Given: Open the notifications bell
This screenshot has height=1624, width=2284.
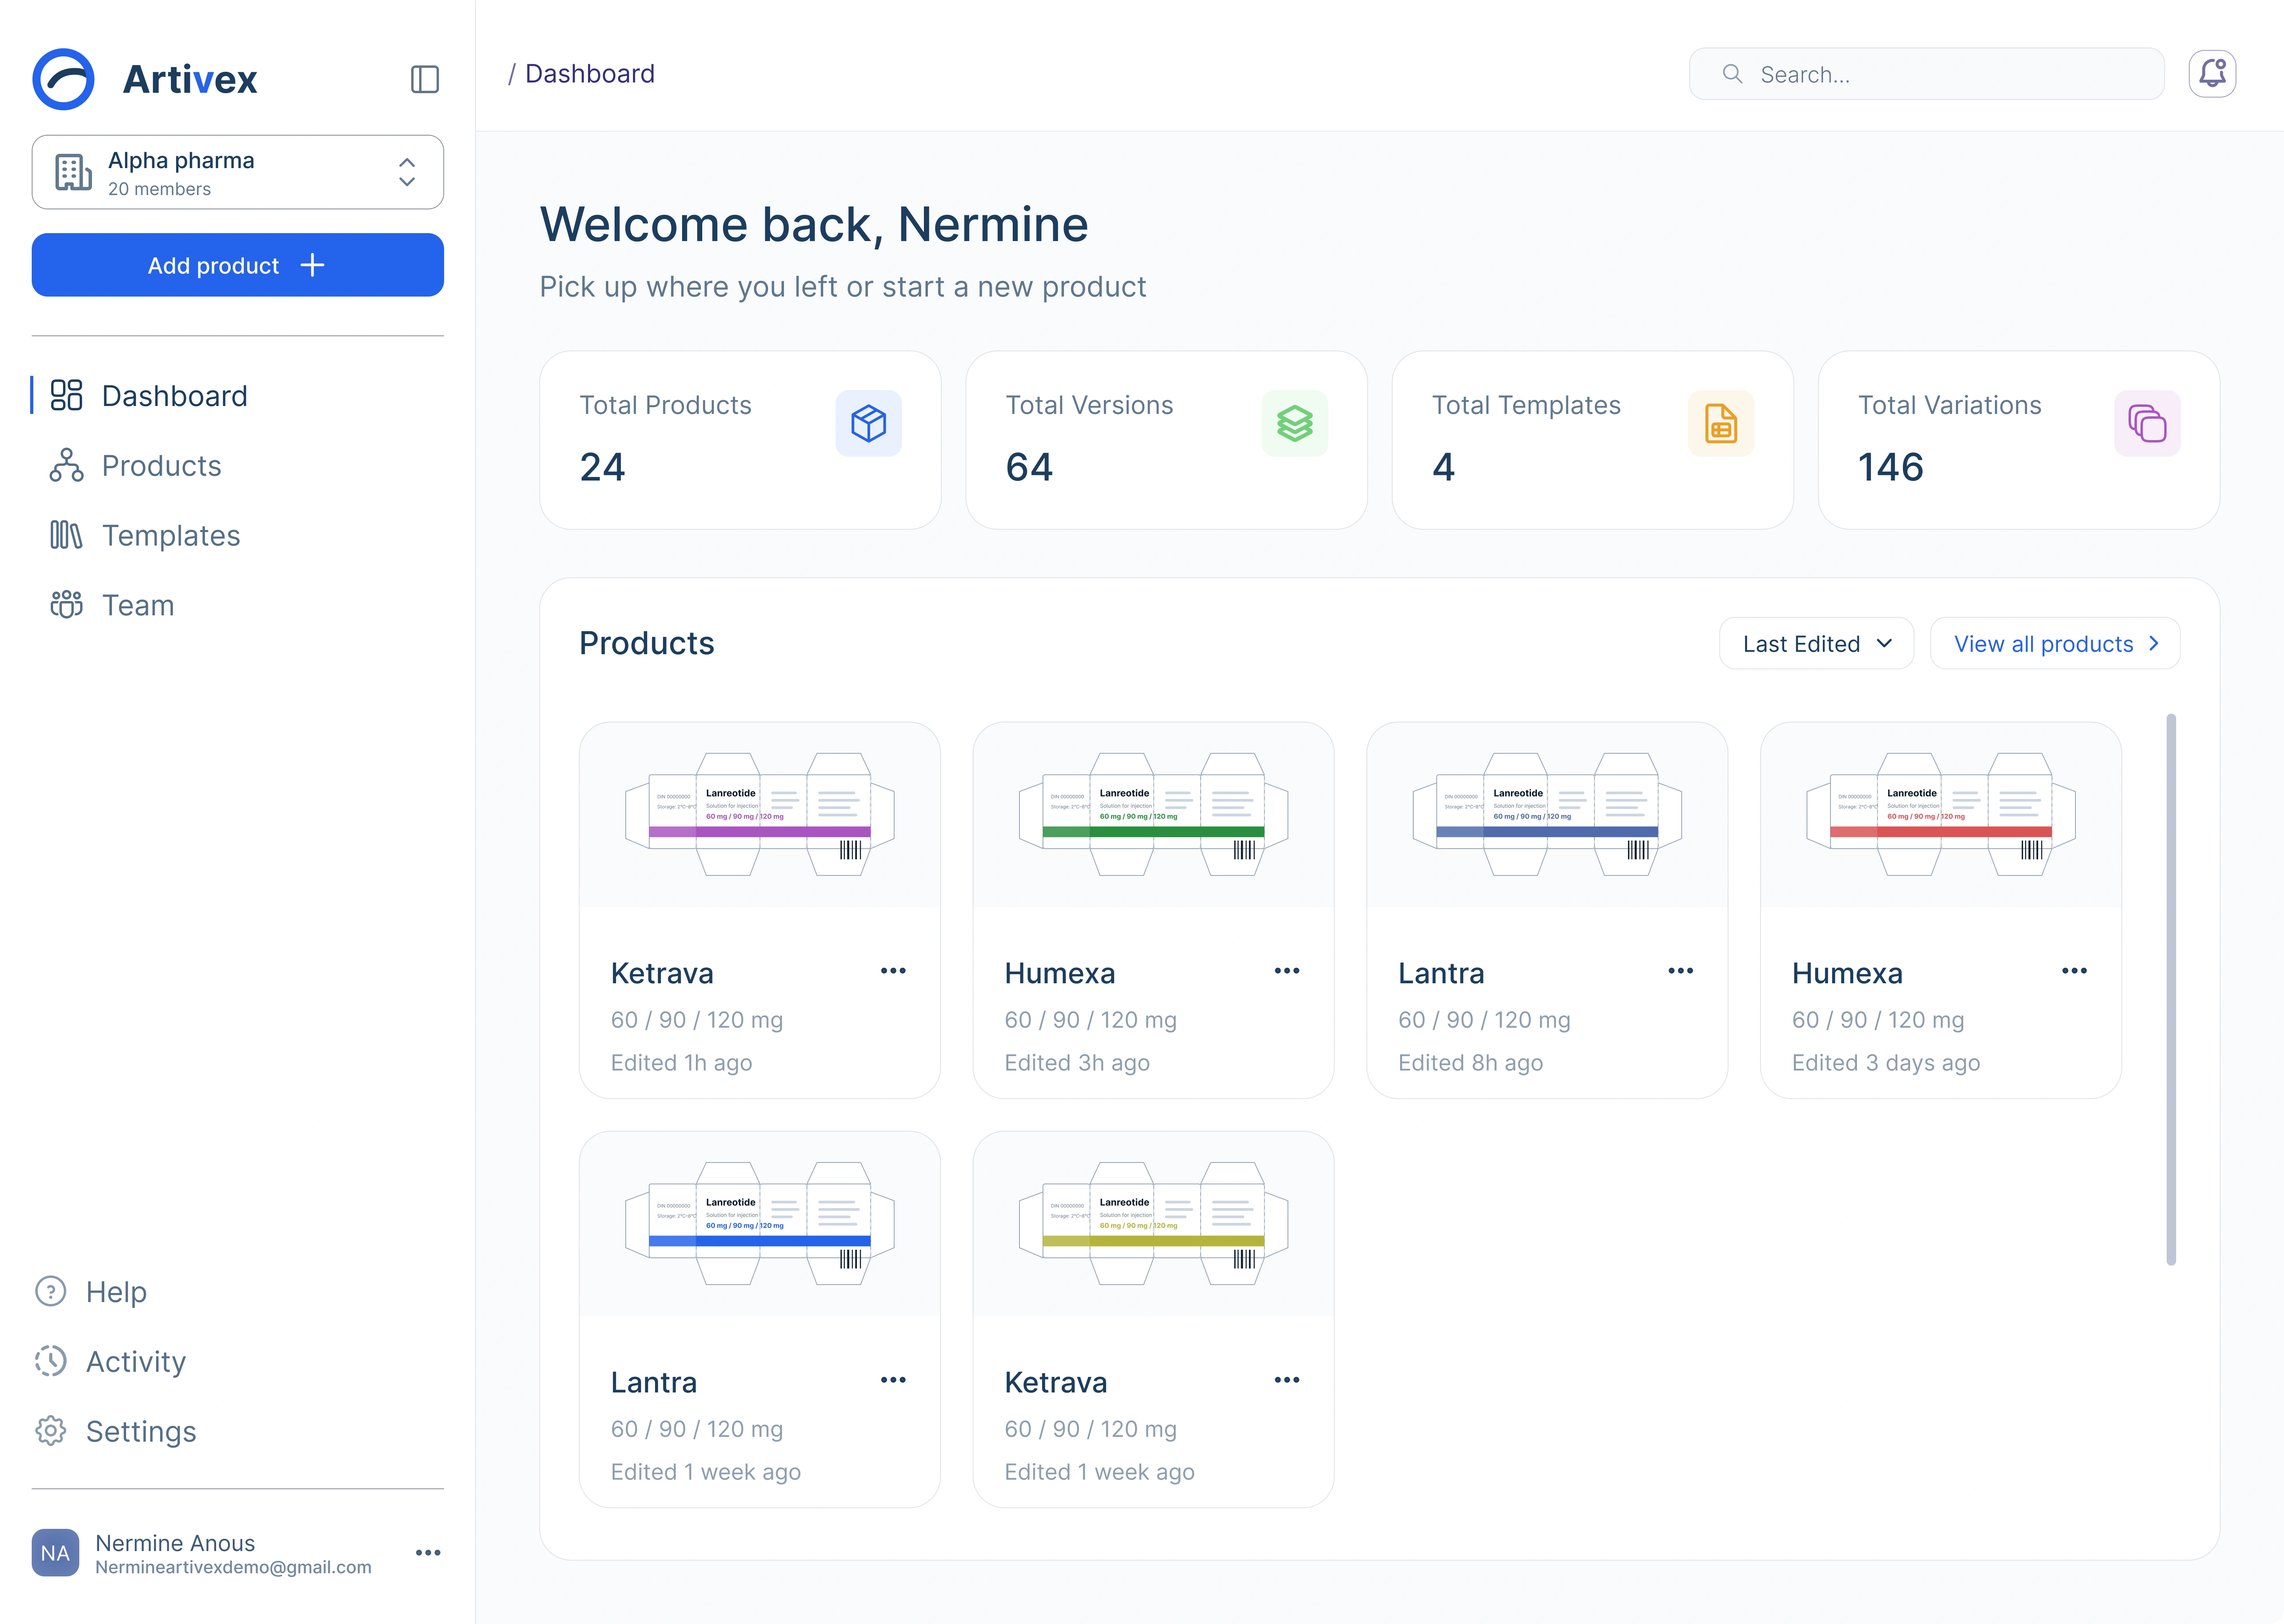Looking at the screenshot, I should coord(2212,74).
